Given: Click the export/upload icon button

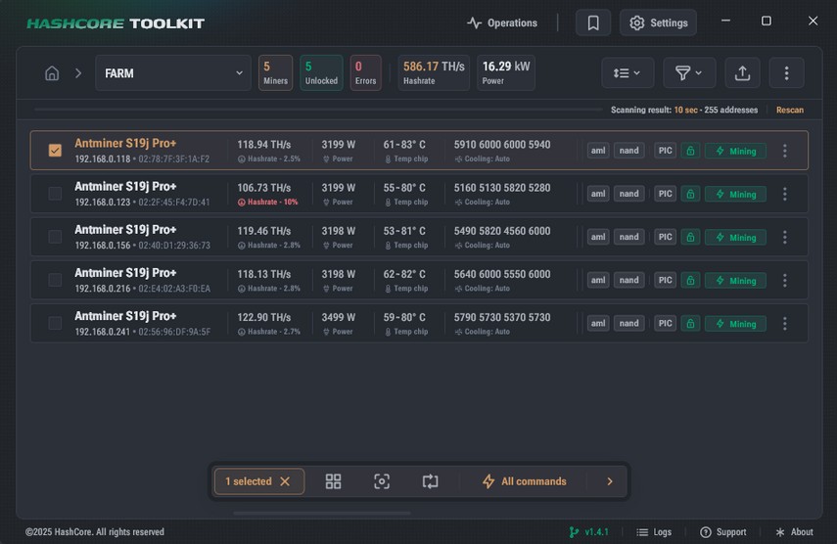Looking at the screenshot, I should tap(742, 73).
